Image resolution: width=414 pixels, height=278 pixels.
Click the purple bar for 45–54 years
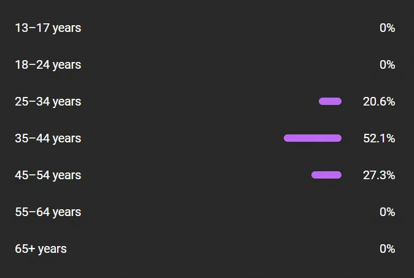tap(326, 175)
